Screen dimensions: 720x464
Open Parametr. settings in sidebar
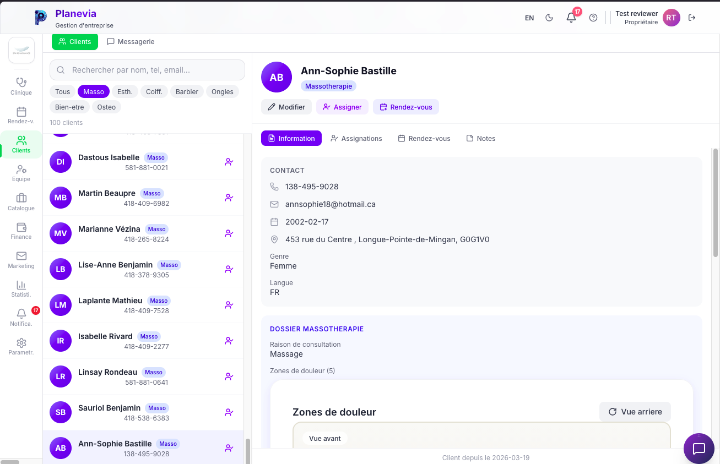coord(21,347)
